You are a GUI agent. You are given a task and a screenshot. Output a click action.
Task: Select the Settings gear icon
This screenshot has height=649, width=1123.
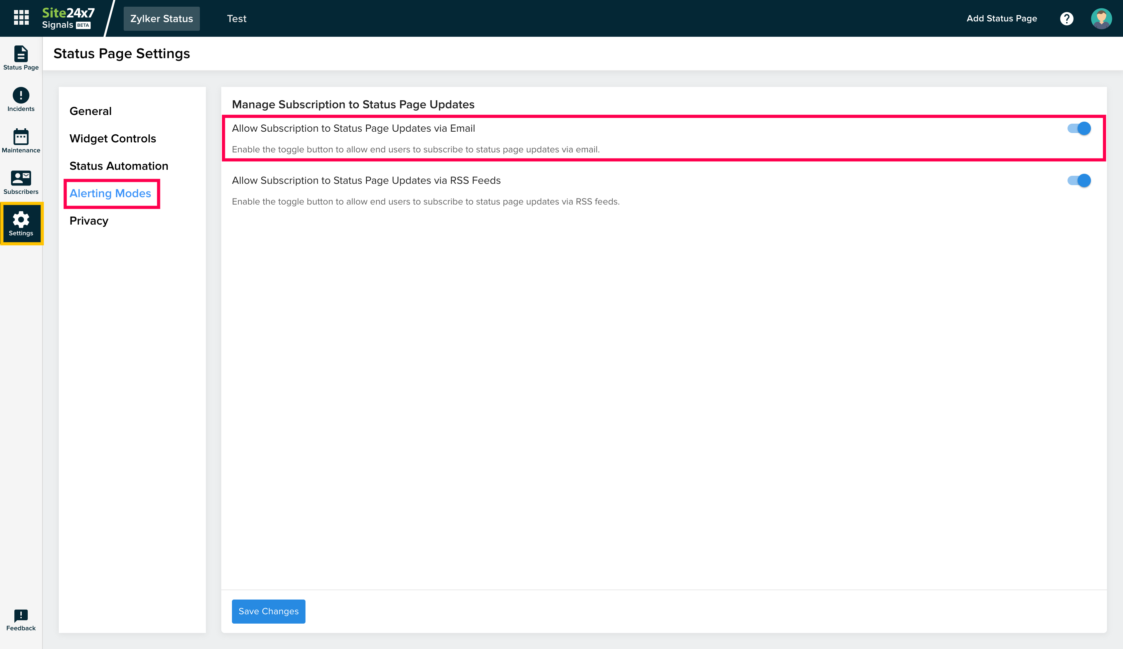tap(21, 223)
